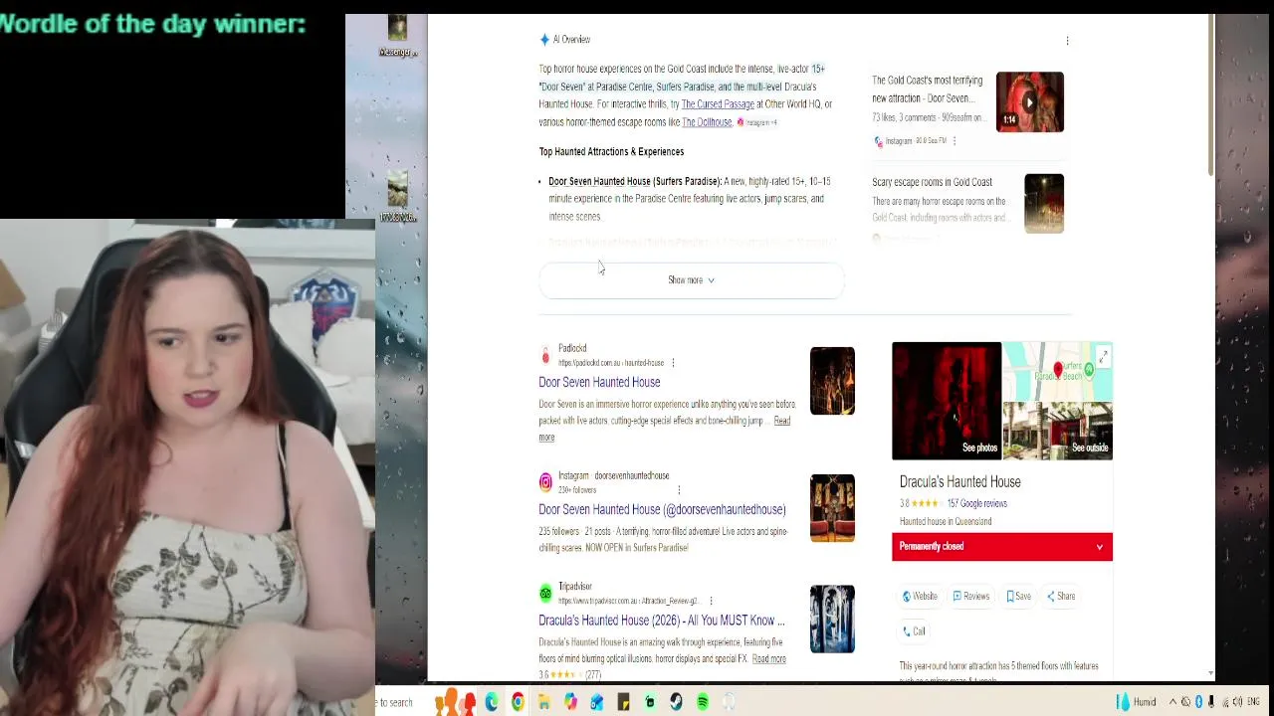
Task: Open the volume control in the system tray
Action: [1238, 702]
